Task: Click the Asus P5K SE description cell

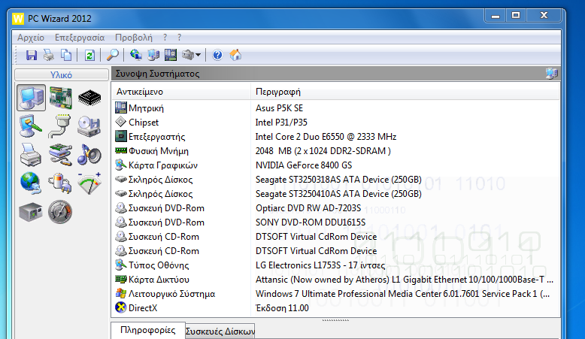Action: [279, 108]
